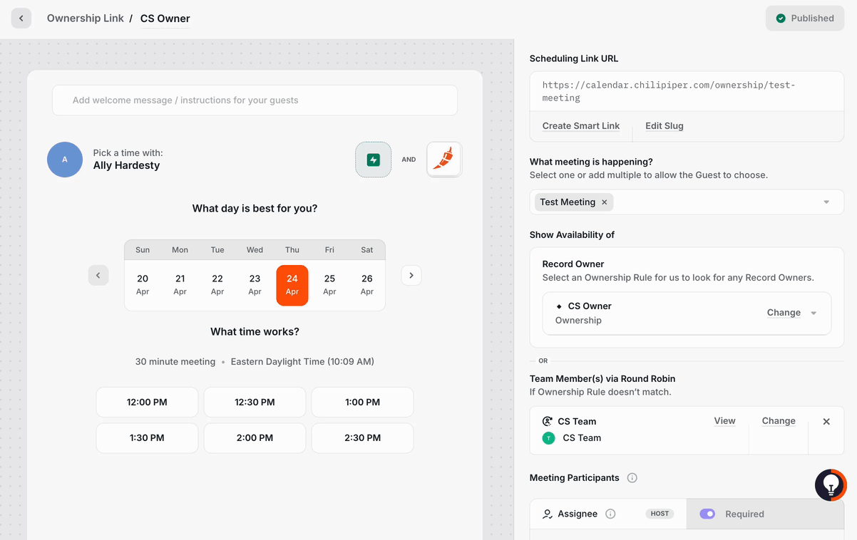
Task: Open info tooltip beside Assignee
Action: coord(610,514)
